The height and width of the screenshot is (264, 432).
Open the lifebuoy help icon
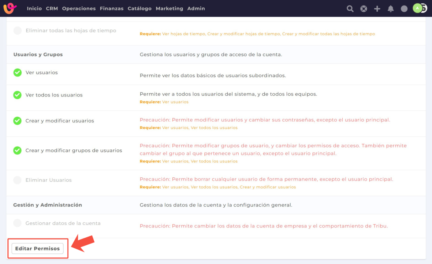coord(364,8)
